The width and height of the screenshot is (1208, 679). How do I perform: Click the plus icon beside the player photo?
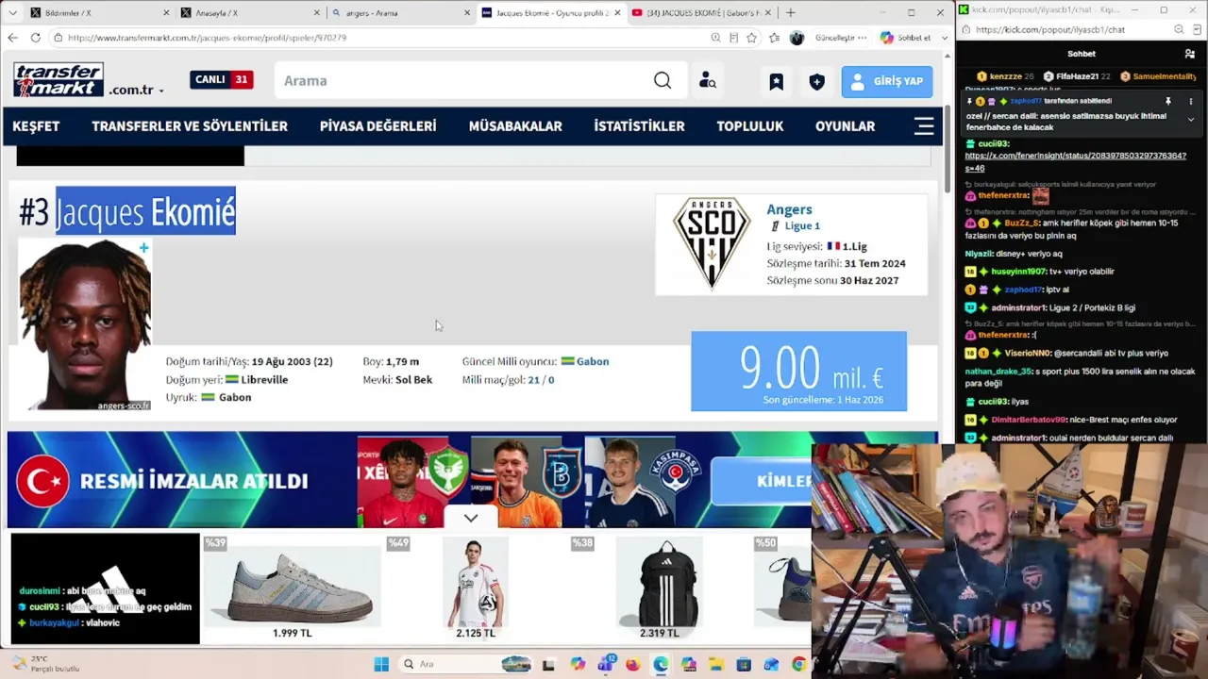click(143, 248)
